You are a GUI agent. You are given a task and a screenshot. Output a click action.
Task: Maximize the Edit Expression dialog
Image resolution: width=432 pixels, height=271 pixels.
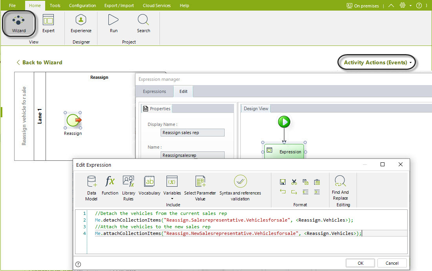[383, 165]
